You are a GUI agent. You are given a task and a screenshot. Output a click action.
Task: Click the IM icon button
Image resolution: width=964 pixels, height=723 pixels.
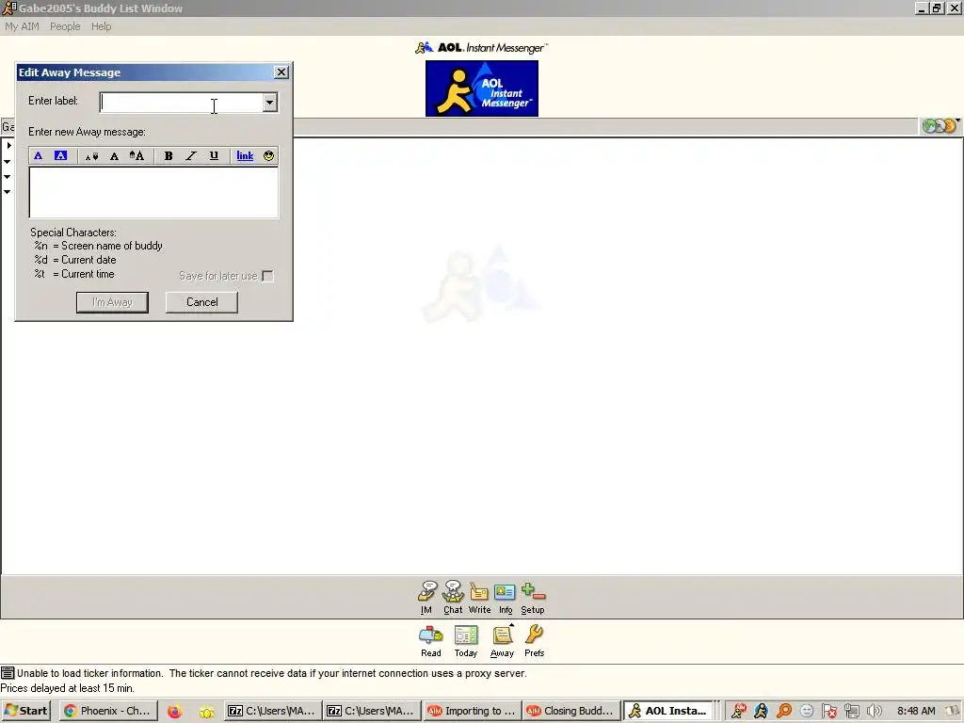(426, 598)
